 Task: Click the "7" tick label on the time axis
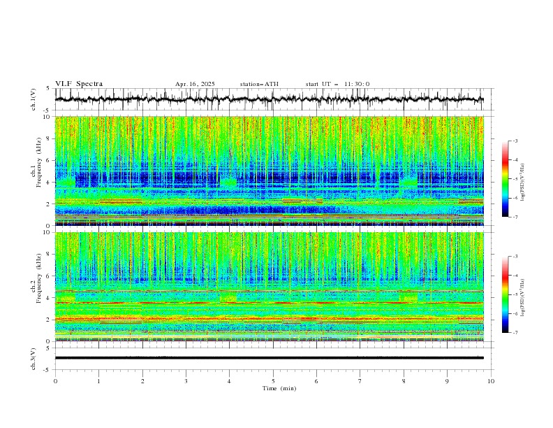pos(360,381)
